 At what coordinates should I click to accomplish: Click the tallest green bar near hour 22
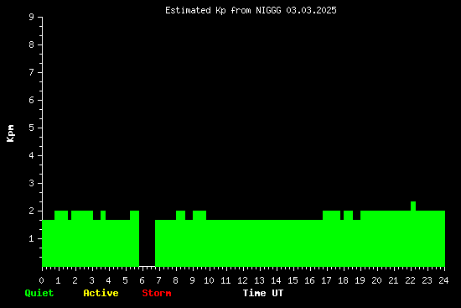tap(413, 234)
